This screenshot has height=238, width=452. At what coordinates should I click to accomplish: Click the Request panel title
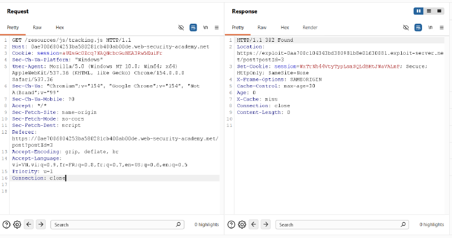(18, 11)
